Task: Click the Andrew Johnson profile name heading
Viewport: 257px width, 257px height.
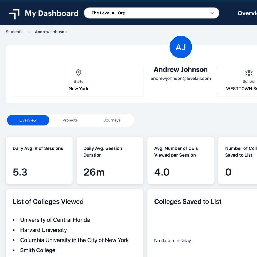Action: 181,69
